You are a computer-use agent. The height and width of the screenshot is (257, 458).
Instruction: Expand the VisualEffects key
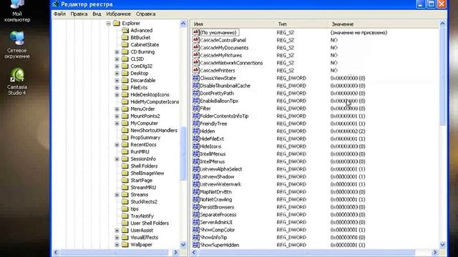(x=117, y=238)
